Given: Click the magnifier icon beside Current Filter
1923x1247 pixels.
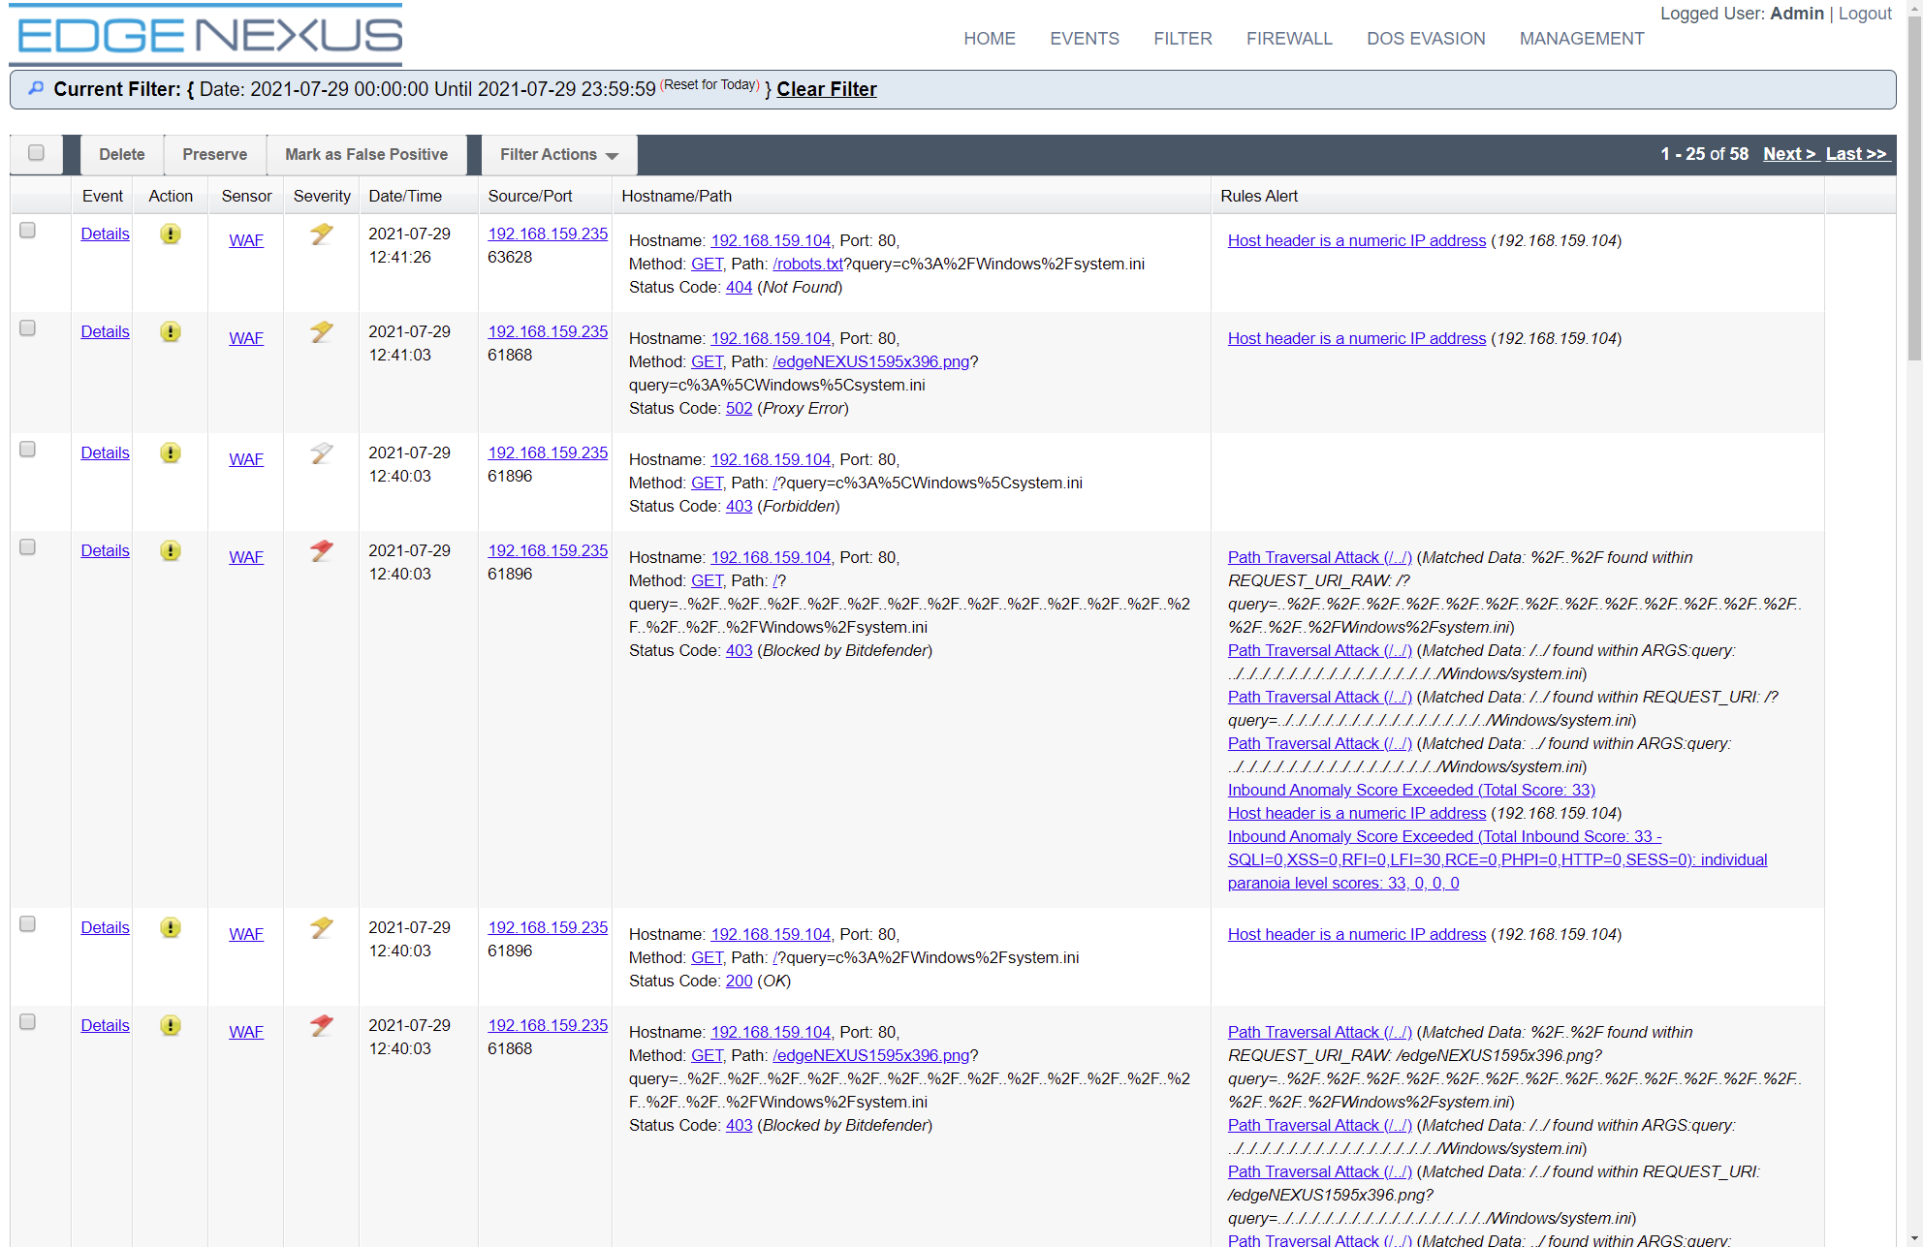Looking at the screenshot, I should (x=36, y=88).
